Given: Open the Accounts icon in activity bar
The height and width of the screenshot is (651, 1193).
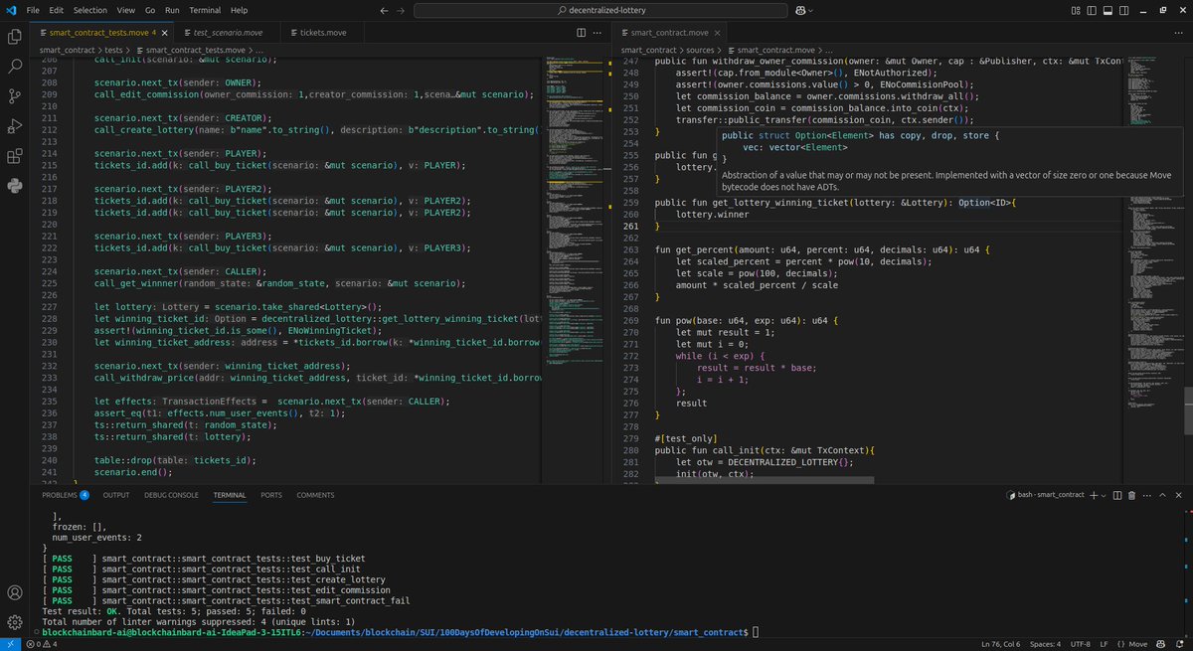Looking at the screenshot, I should pos(15,593).
